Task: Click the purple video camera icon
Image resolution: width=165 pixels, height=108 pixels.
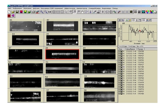Action: 13,16
